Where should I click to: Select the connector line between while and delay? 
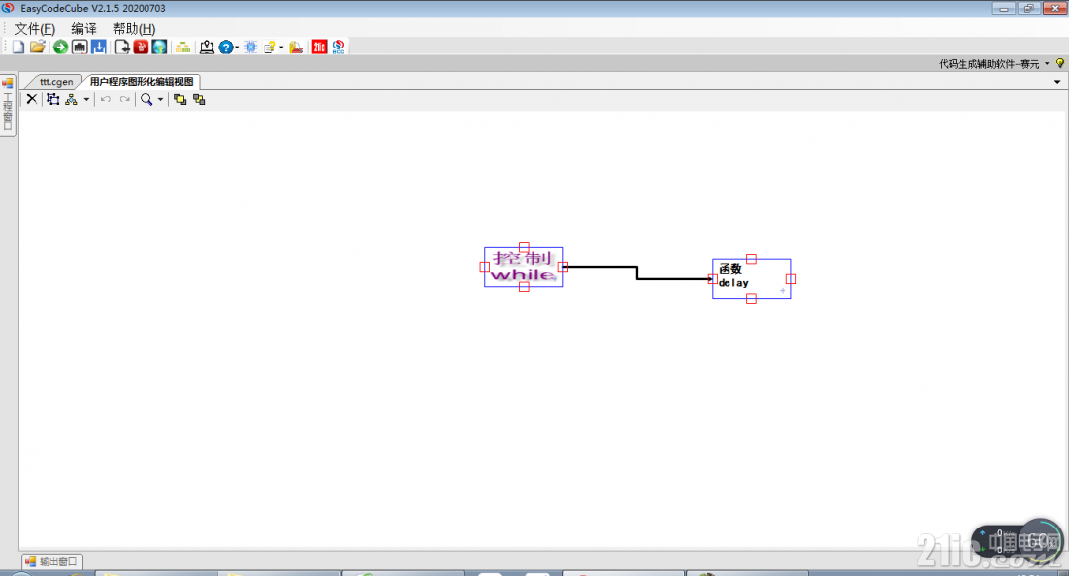click(x=637, y=273)
